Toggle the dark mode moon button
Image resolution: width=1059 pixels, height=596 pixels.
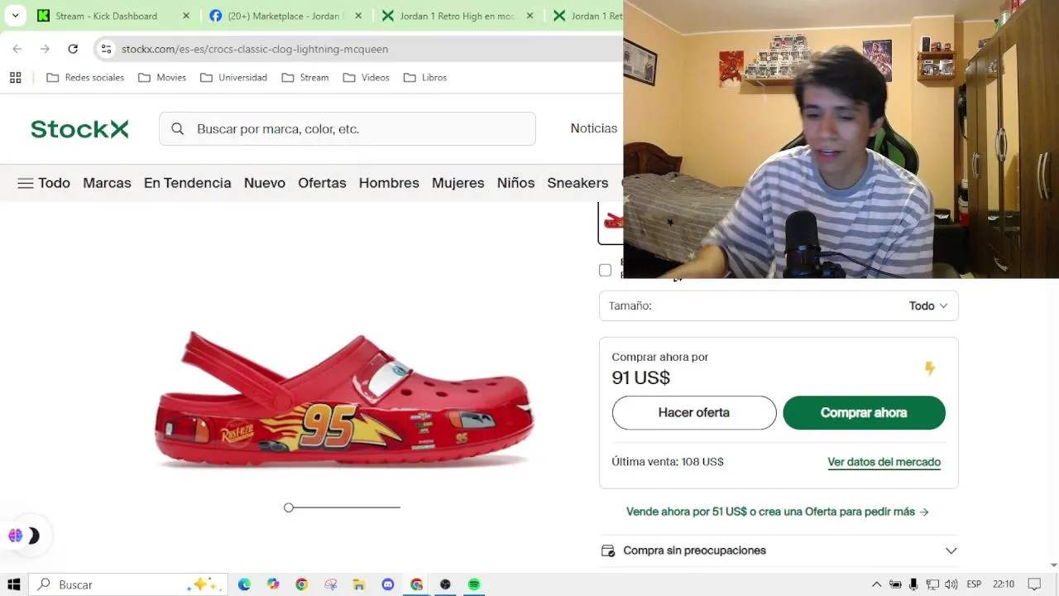pos(33,536)
